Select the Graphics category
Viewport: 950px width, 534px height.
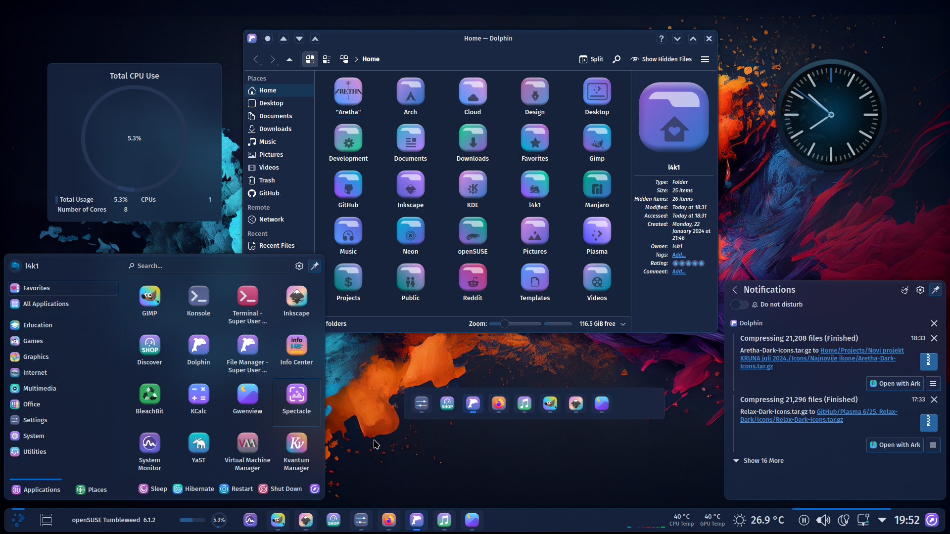[x=63, y=357]
